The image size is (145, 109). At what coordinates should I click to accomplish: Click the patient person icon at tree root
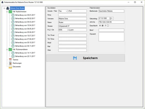tap(8, 8)
